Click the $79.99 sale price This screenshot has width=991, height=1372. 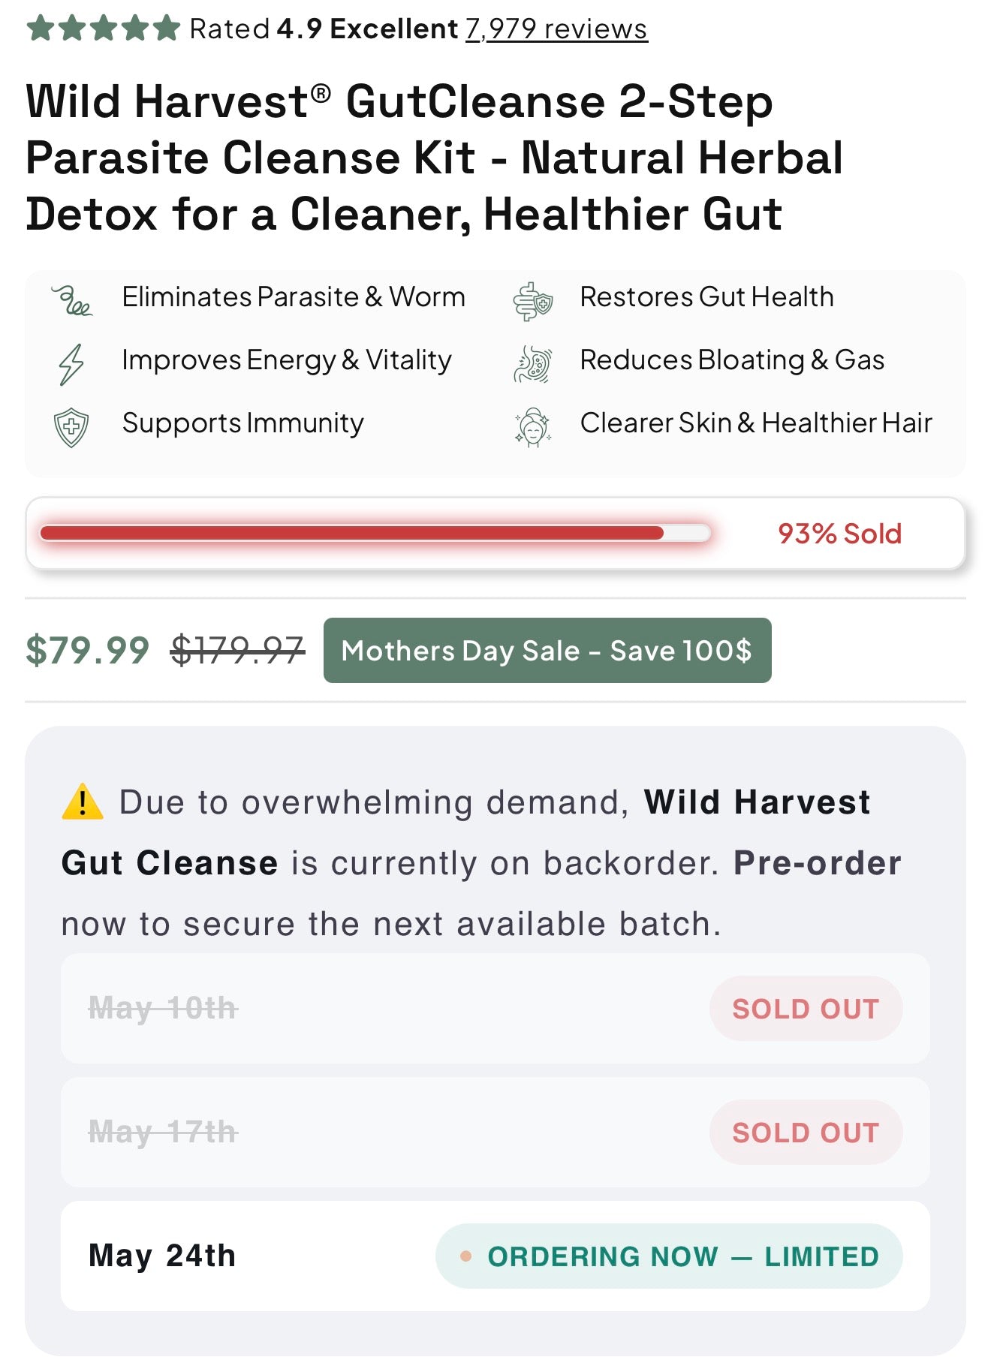coord(88,650)
